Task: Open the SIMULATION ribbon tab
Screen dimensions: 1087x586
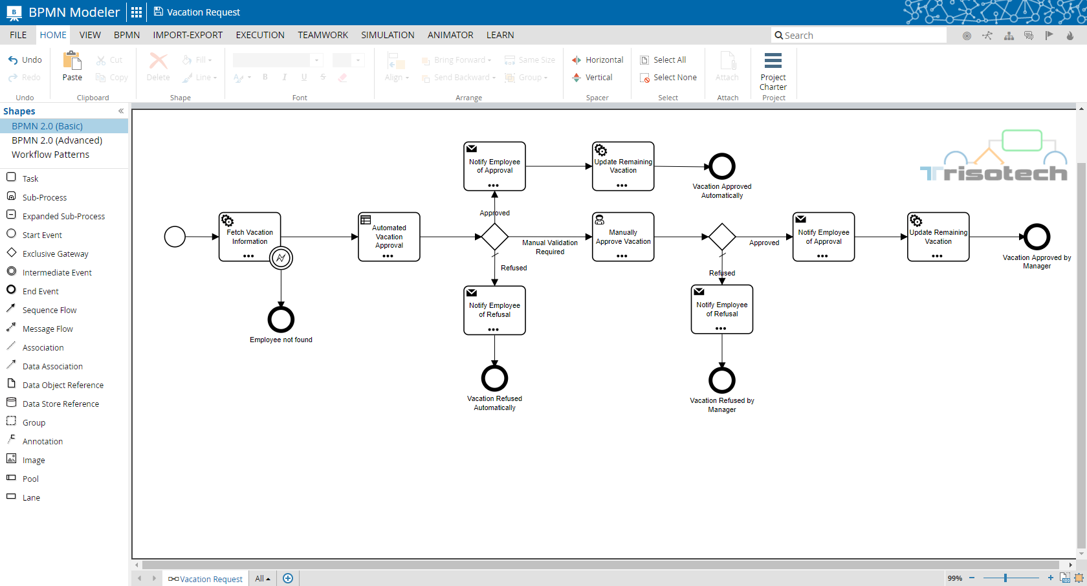Action: click(388, 35)
